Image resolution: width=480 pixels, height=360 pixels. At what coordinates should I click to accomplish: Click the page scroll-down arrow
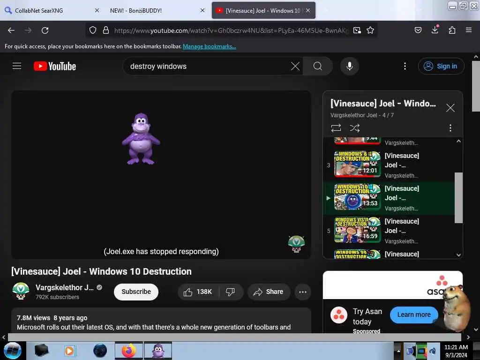pos(476,330)
